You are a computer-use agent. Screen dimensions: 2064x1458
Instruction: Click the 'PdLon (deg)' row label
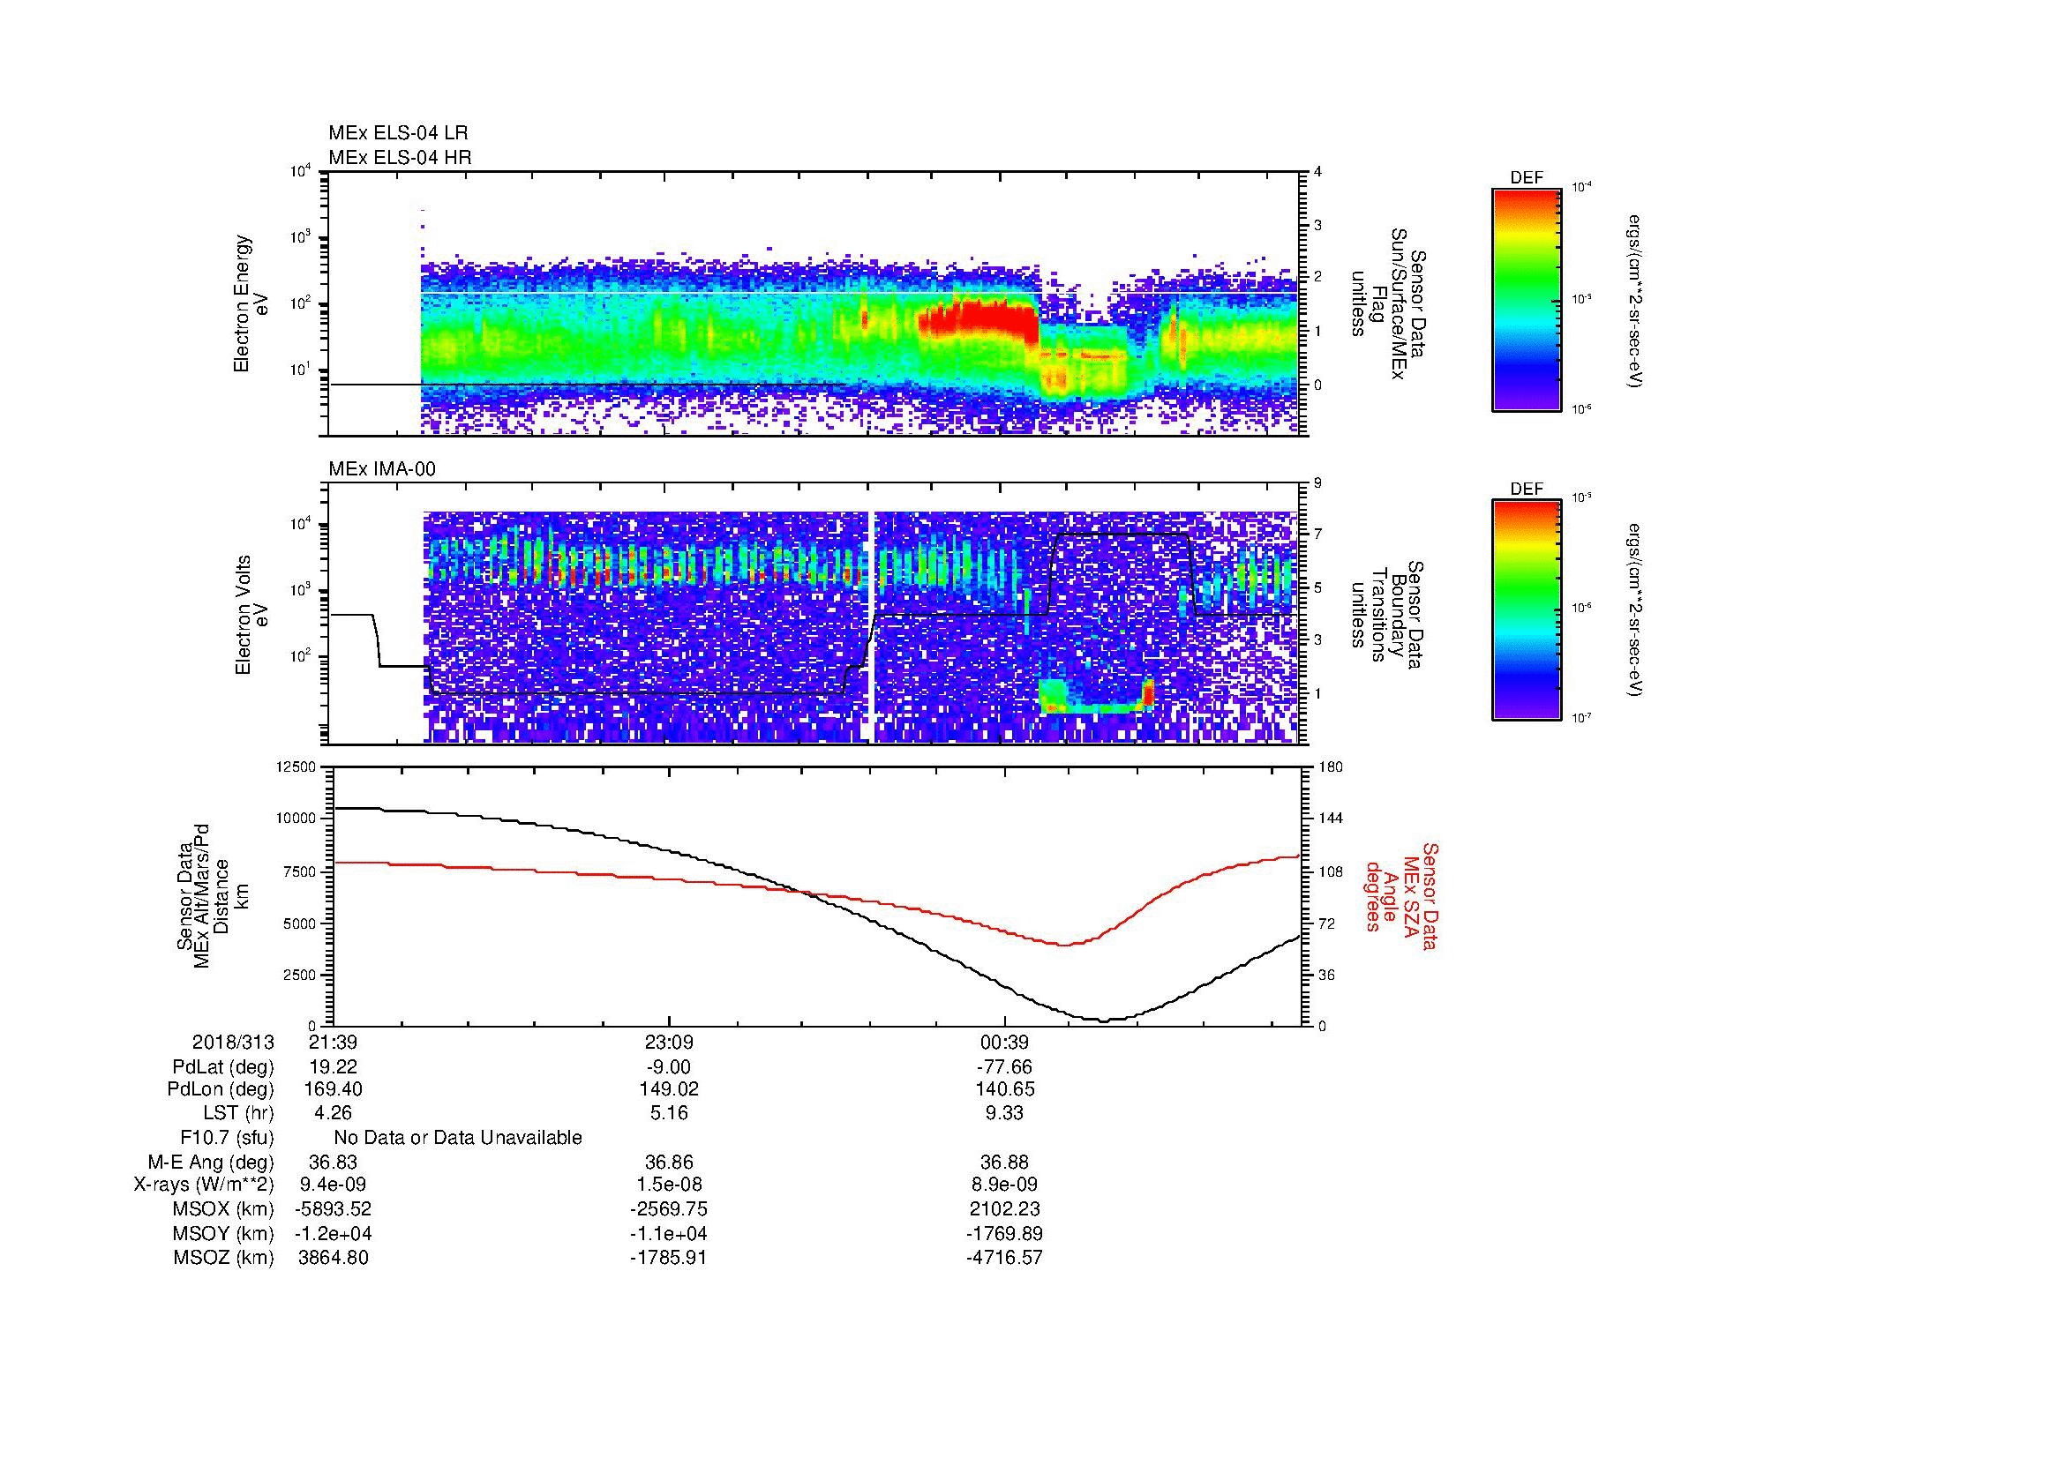[222, 1089]
